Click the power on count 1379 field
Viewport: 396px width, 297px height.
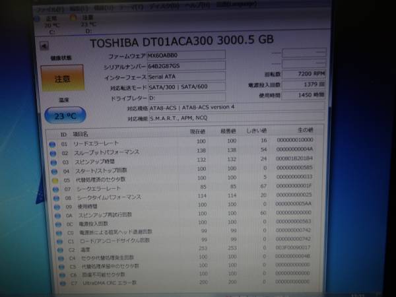click(x=304, y=84)
